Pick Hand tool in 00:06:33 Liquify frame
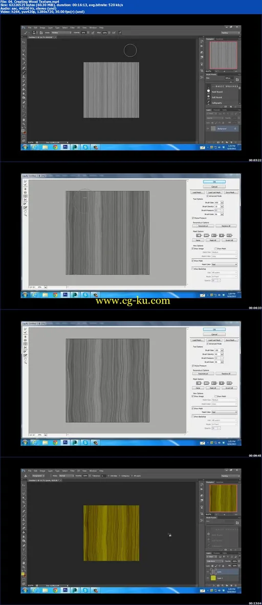The height and width of the screenshot is (605, 262). [x=26, y=211]
